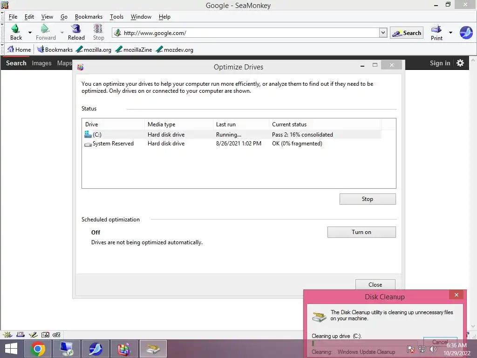Click the Stop loading toolbar button
Screen dimensions: 477x358
tap(98, 32)
